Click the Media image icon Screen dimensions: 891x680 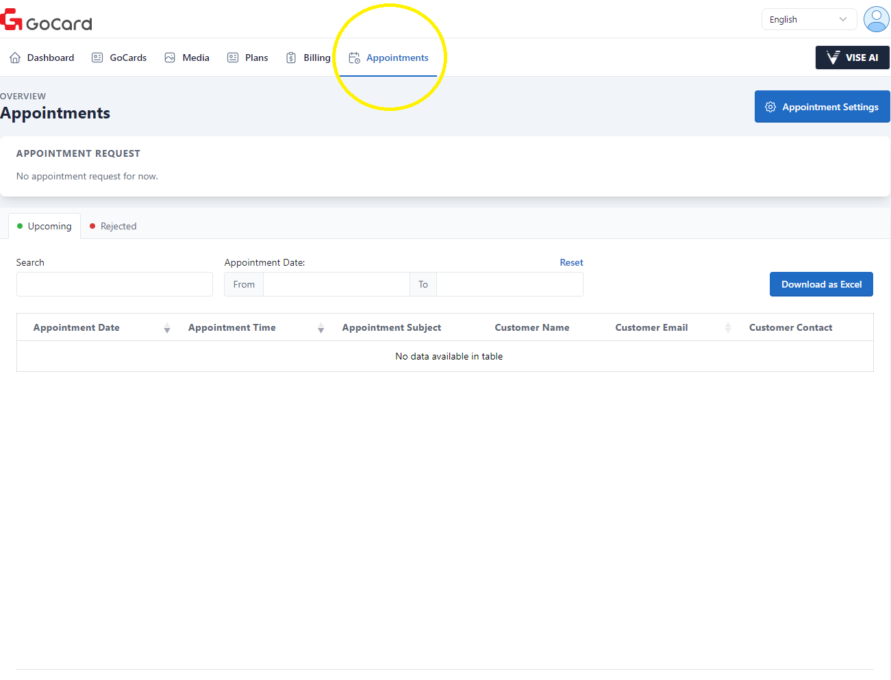170,58
